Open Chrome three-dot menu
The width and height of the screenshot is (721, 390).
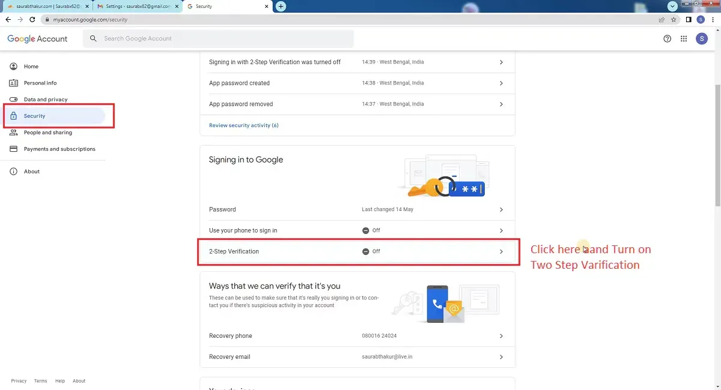pyautogui.click(x=713, y=19)
